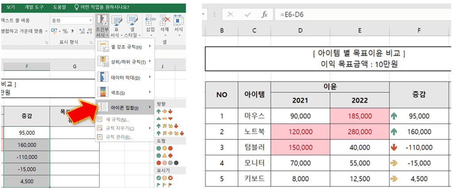The width and height of the screenshot is (452, 189).
Task: Apply the accounting number format icon
Action: (54, 31)
